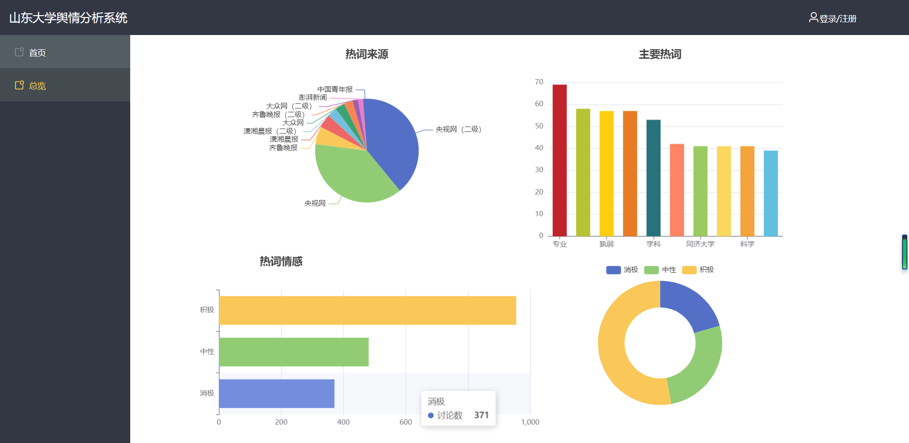
Task: Click the green page scrollbar thumb
Action: (x=905, y=252)
